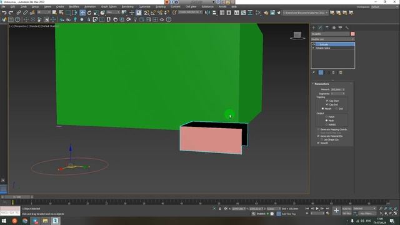Image resolution: width=400 pixels, height=225 pixels.
Task: Click Remove modifier from stack icon
Action: 333,72
